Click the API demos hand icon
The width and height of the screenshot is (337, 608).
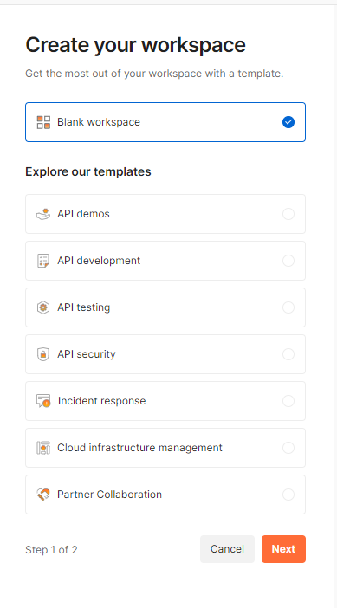click(43, 214)
